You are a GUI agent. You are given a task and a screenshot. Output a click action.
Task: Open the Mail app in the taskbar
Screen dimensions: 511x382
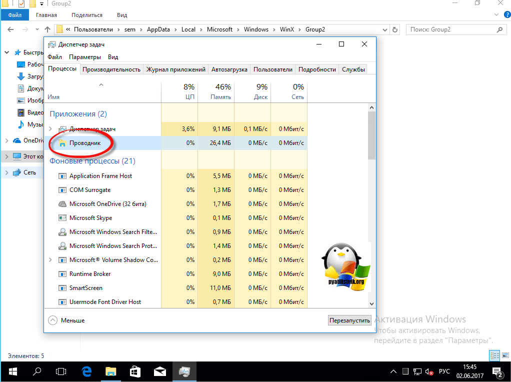pos(160,371)
